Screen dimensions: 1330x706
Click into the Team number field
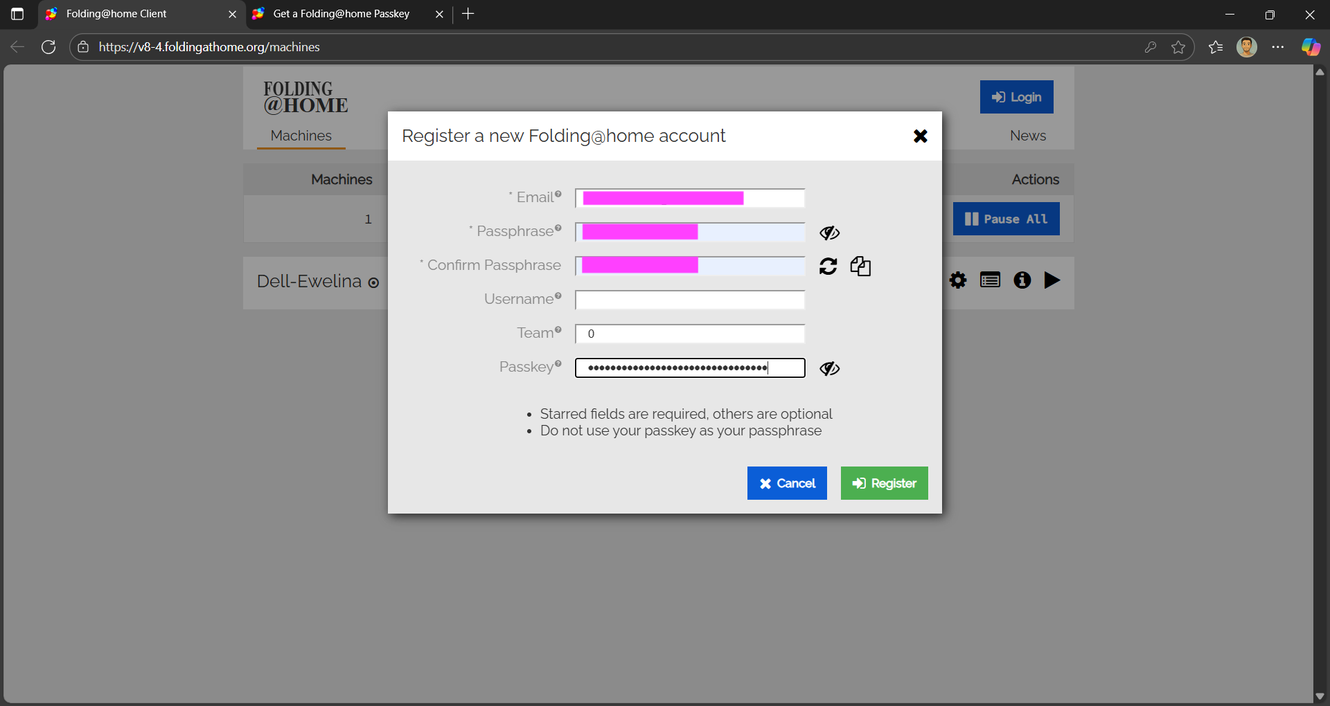point(690,334)
